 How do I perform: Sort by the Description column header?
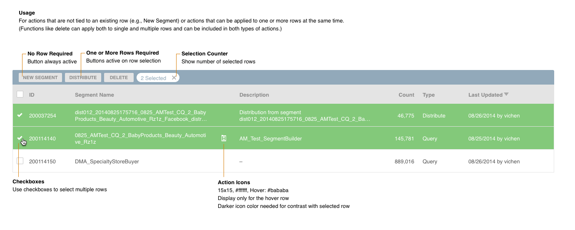coord(254,95)
